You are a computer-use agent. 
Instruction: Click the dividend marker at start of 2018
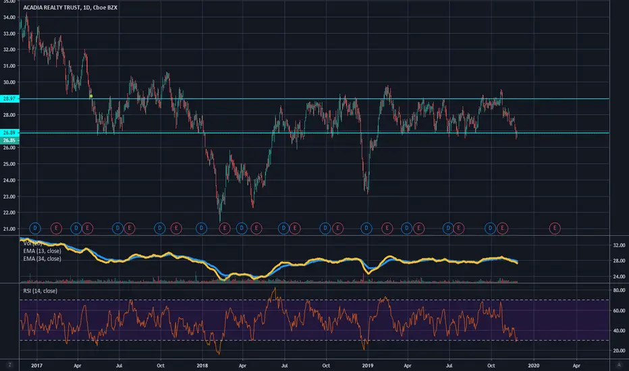click(201, 228)
